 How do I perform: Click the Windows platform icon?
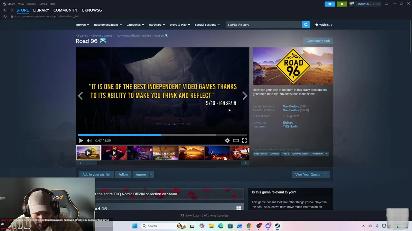(239, 208)
